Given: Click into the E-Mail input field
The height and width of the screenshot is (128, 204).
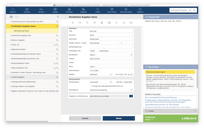Looking at the screenshot, I should [111, 62].
